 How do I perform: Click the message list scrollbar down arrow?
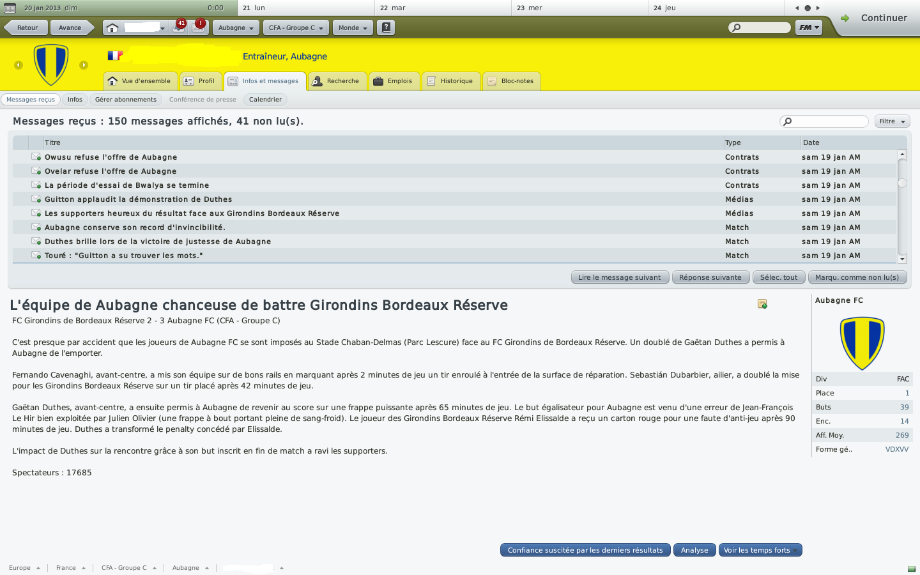[902, 259]
